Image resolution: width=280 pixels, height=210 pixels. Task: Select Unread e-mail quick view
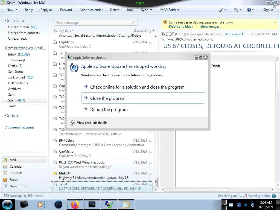(x=23, y=27)
